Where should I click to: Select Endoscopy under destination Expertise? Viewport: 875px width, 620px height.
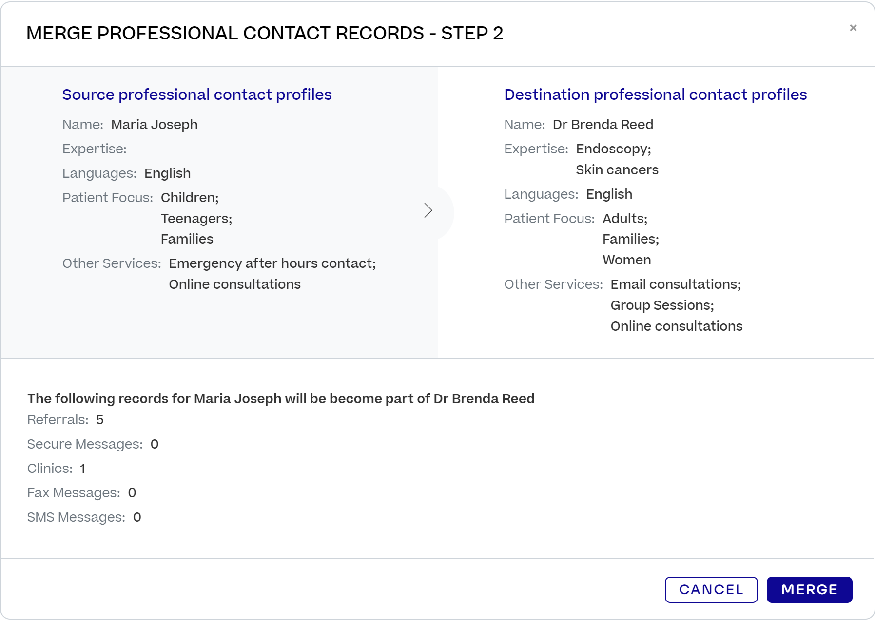pyautogui.click(x=613, y=149)
